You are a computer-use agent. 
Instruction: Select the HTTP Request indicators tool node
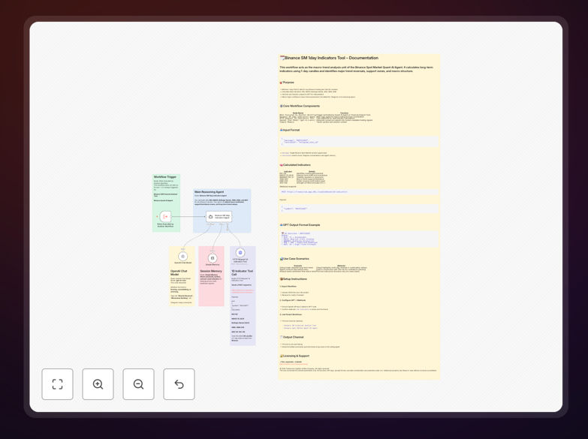240,253
